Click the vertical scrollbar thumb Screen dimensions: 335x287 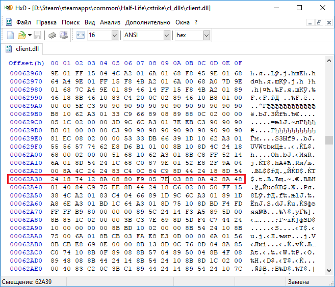[x=329, y=140]
